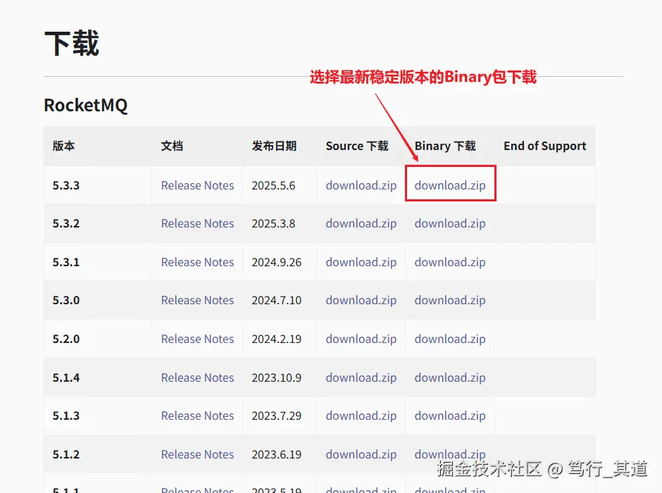Image resolution: width=662 pixels, height=493 pixels.
Task: Click the release date 2023.7.29
Action: [277, 416]
